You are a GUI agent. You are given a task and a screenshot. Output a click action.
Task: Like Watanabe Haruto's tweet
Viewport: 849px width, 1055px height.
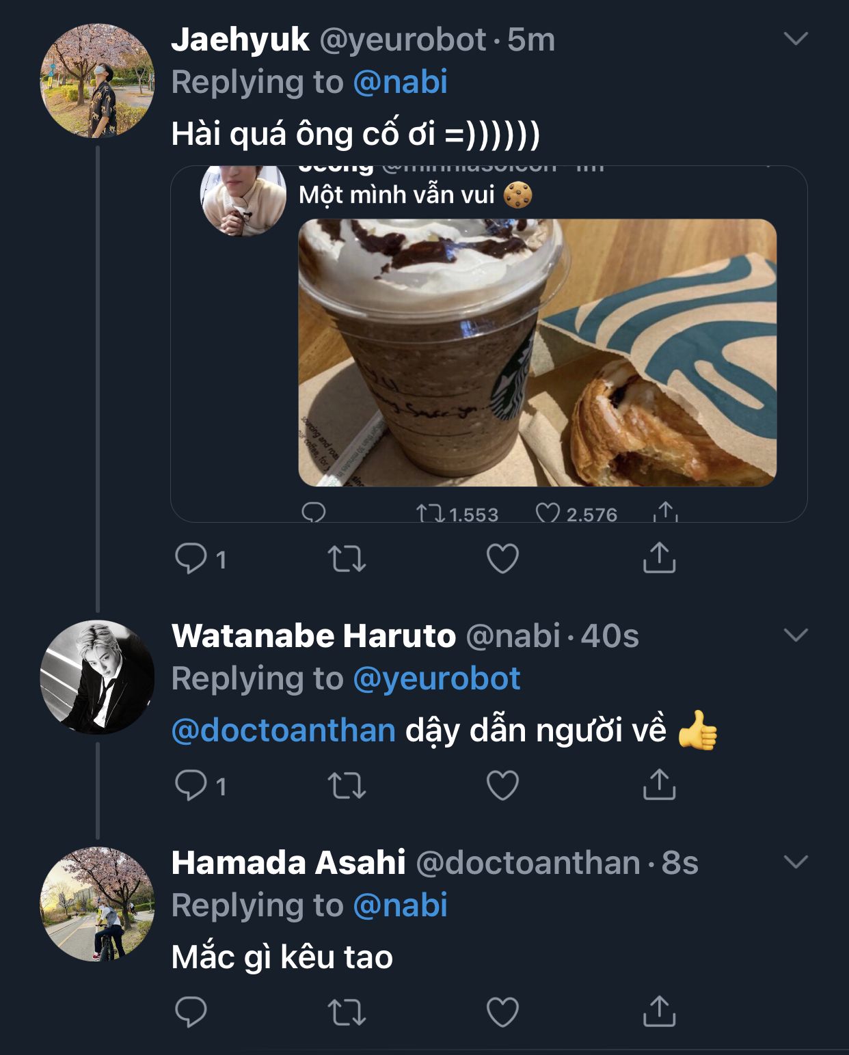point(502,785)
